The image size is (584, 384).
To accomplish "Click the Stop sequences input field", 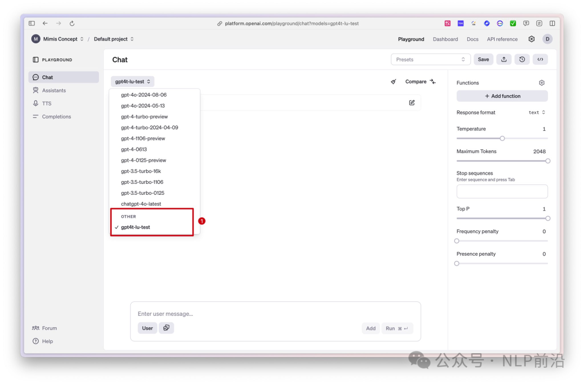I will (x=502, y=191).
